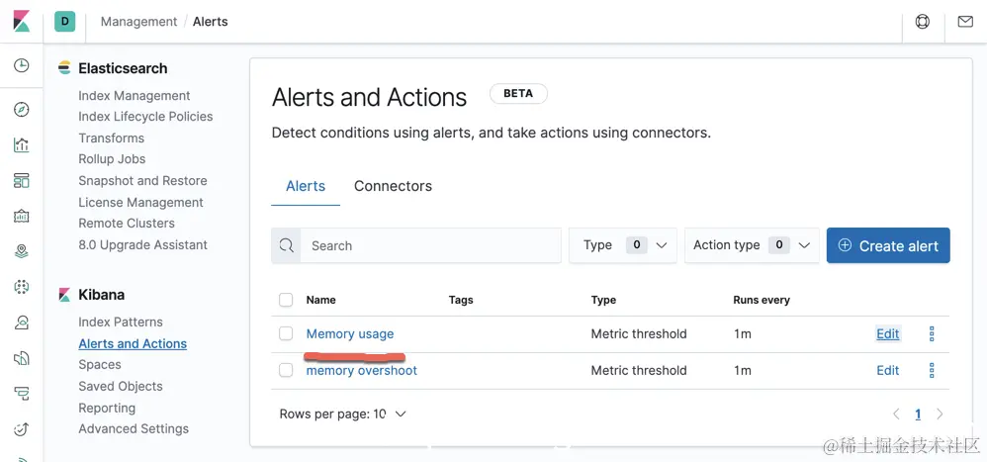This screenshot has height=462, width=987.
Task: Check the memory overshoot row checkbox
Action: pos(286,370)
